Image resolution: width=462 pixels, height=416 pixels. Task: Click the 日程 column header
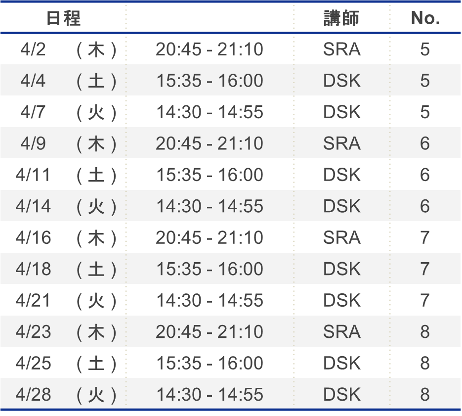point(63,18)
